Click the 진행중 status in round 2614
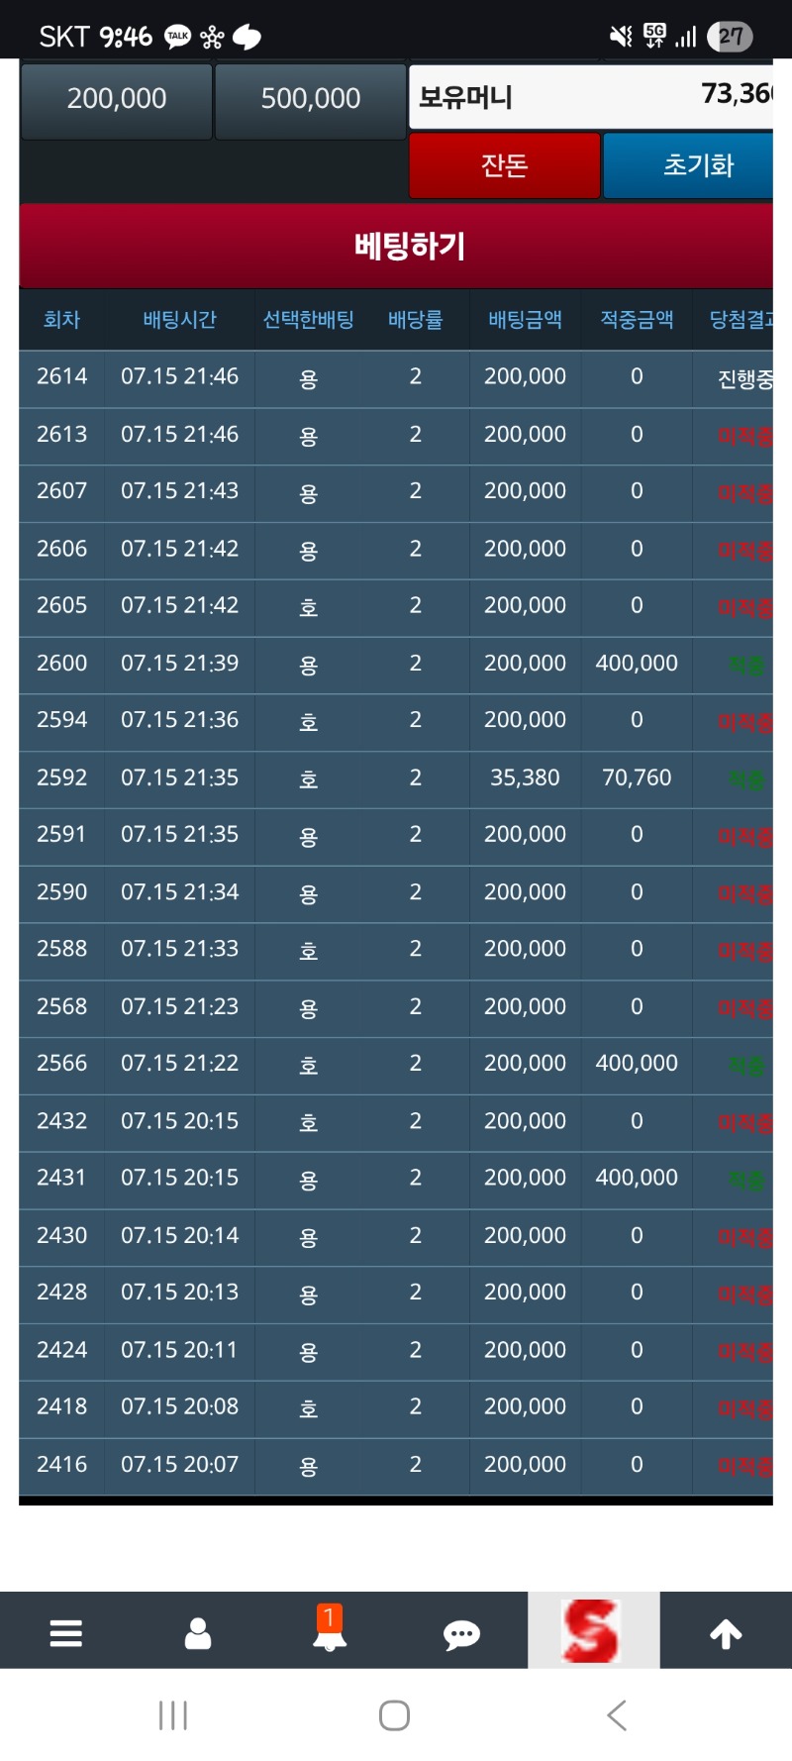Screen dimensions: 792x1761 [x=744, y=378]
